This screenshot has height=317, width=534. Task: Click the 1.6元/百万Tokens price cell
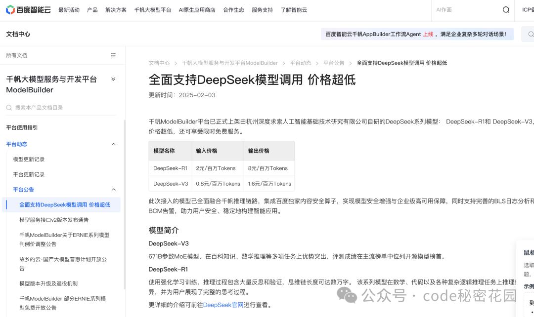click(x=269, y=184)
